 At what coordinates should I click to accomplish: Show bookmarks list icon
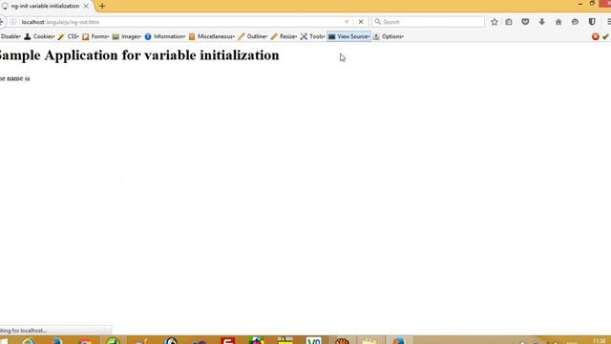(x=509, y=22)
